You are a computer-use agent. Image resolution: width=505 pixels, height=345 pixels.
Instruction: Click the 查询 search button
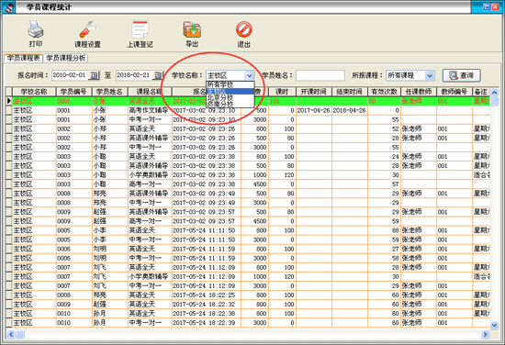(x=462, y=75)
